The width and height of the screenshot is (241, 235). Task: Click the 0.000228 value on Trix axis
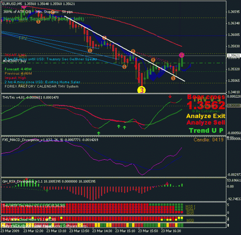click(x=234, y=96)
